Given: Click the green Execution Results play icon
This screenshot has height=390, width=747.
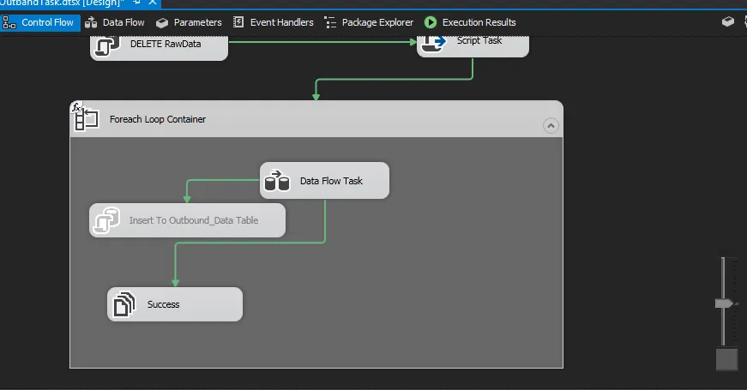Looking at the screenshot, I should 431,22.
